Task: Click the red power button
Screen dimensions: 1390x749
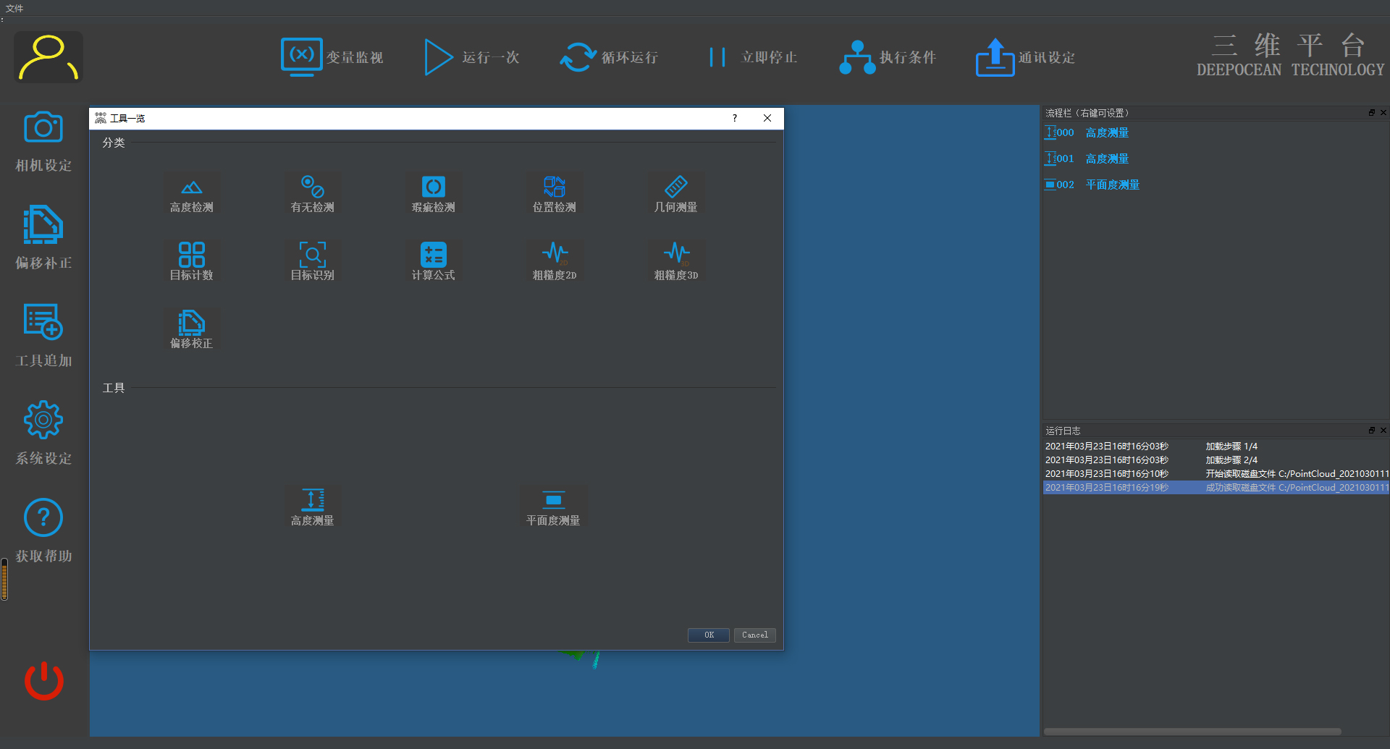Action: [44, 680]
